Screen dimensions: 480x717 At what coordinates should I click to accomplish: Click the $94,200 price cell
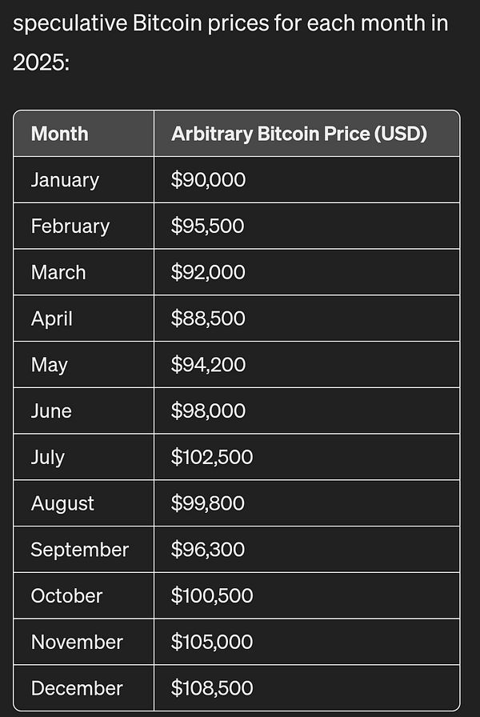point(208,365)
